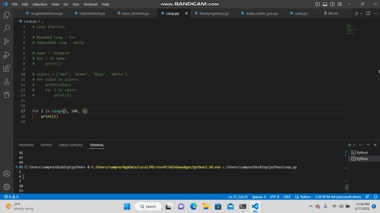Screen dimensions: 380x213
Task: Switch to Output panel tab
Action: (x=46, y=145)
